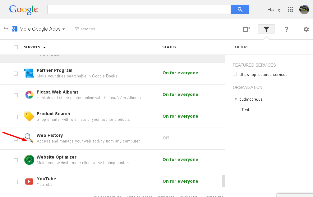Click the Picasa Web Albums icon
This screenshot has width=313, height=197.
point(29,95)
